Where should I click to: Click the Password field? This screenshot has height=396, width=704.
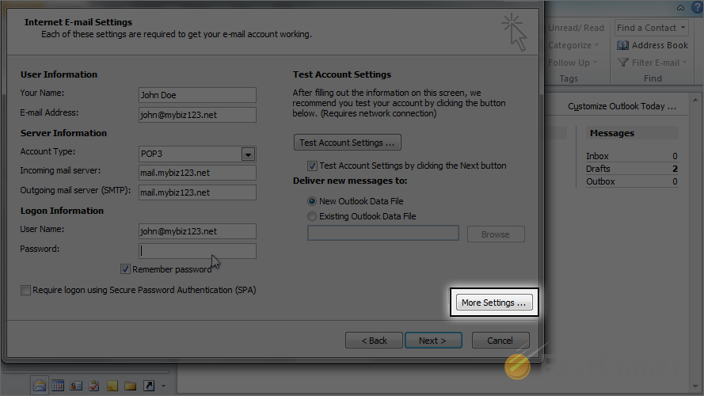pos(197,251)
